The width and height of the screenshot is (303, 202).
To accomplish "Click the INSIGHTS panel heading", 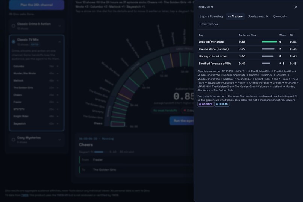I will coord(205,7).
